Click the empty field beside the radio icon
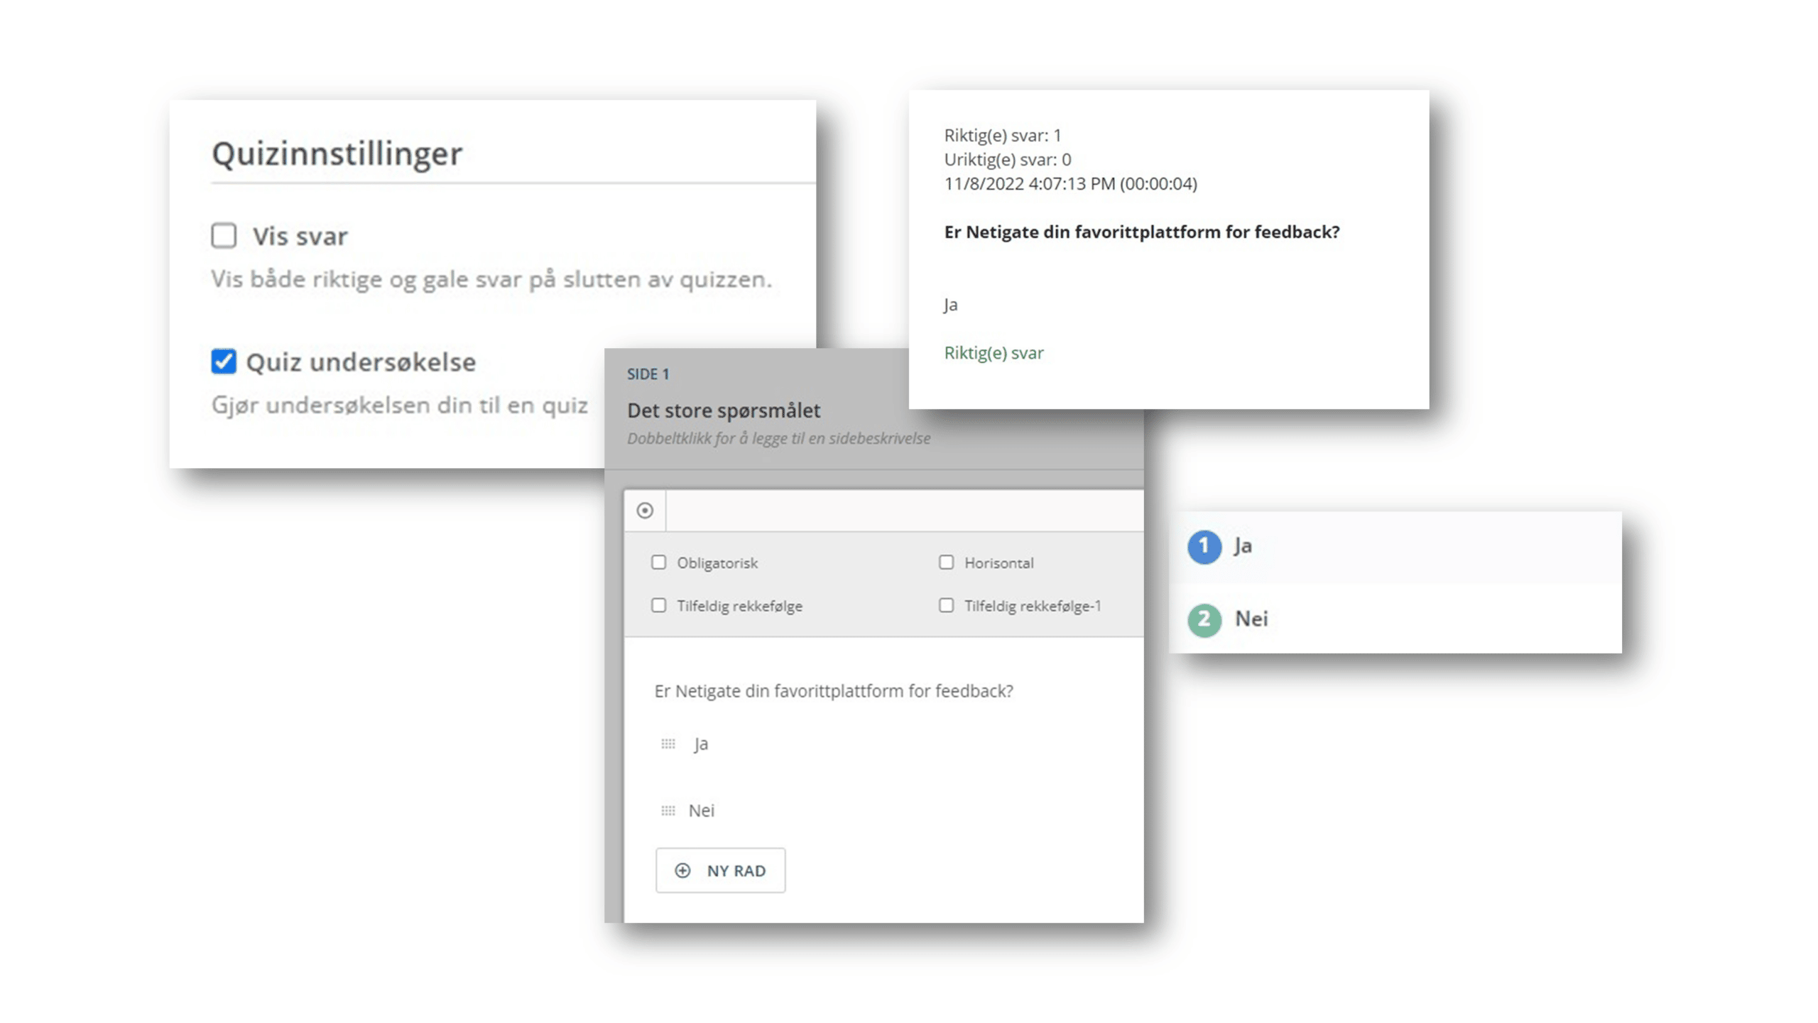 click(905, 510)
